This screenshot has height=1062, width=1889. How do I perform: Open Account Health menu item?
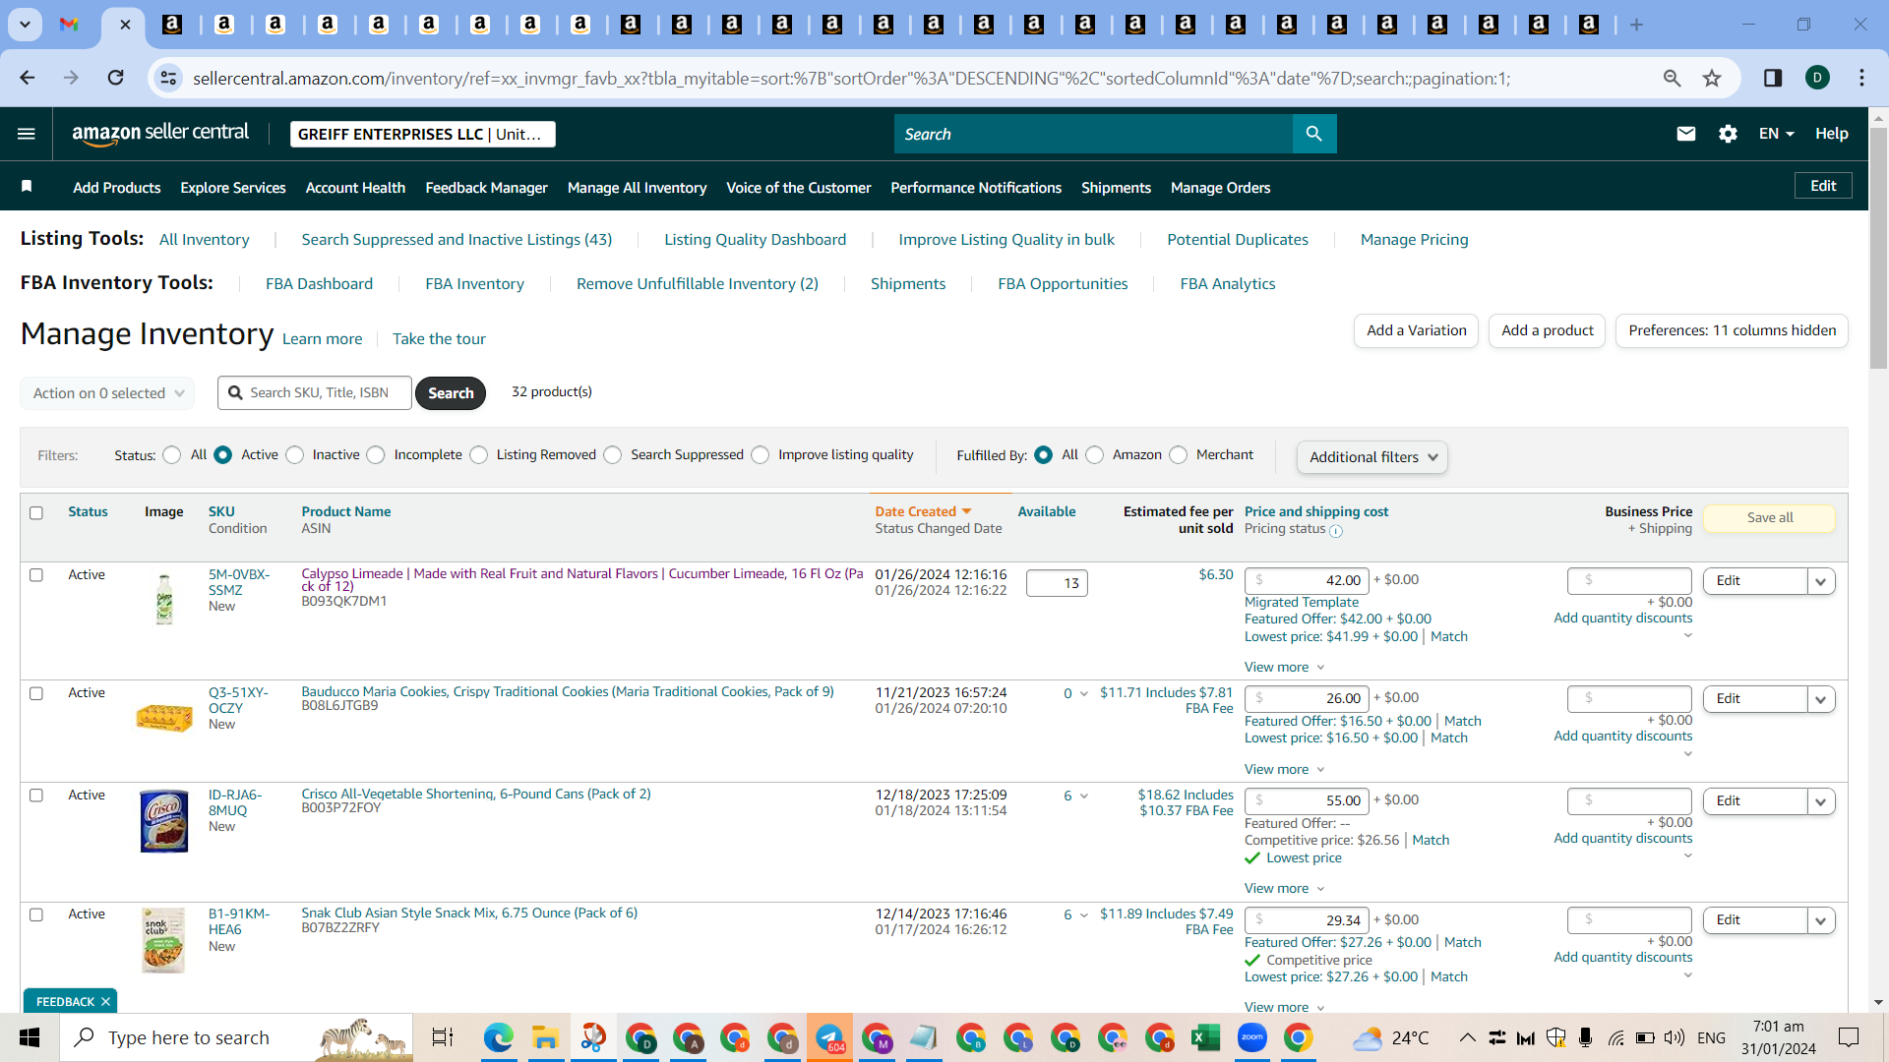click(355, 187)
